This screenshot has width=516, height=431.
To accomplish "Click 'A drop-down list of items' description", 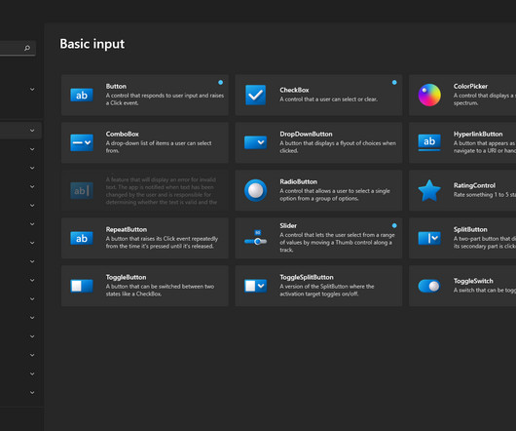I will 159,147.
